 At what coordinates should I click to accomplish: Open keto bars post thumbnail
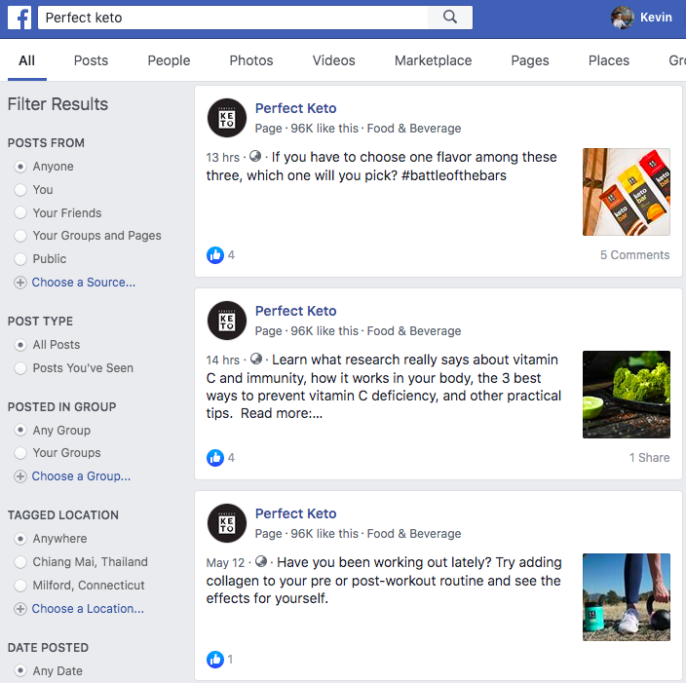click(626, 192)
